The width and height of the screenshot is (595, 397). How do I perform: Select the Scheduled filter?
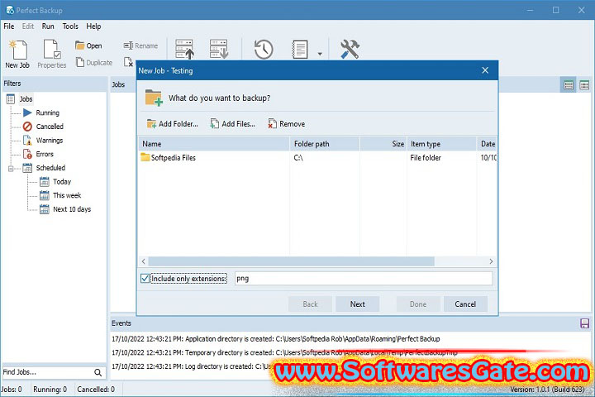[x=50, y=168]
